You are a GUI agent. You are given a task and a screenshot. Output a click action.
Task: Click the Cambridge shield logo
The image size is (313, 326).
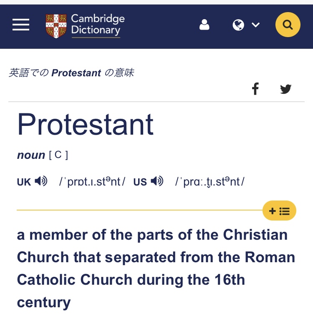[56, 25]
